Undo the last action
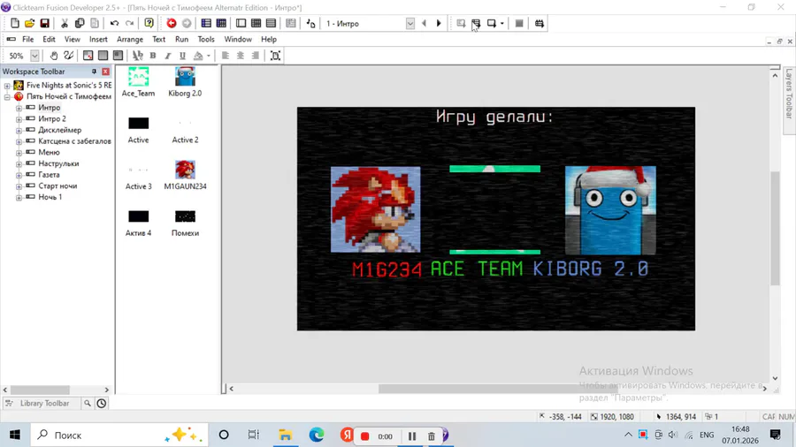 [114, 23]
